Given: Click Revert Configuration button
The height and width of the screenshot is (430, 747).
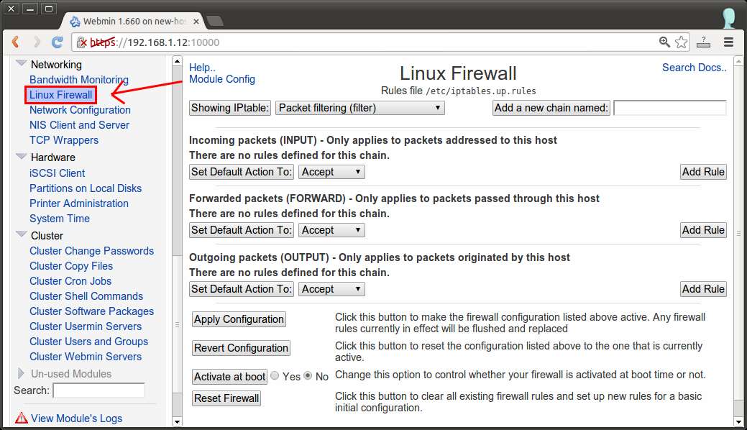Looking at the screenshot, I should 241,348.
